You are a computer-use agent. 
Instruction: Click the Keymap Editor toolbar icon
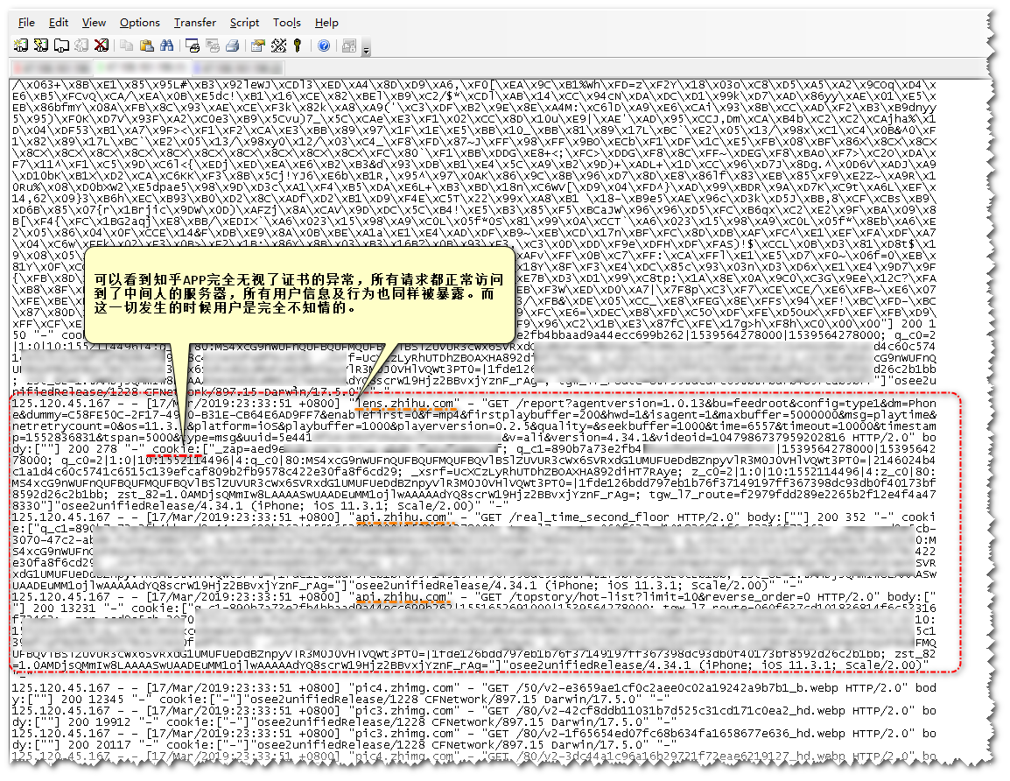(278, 46)
